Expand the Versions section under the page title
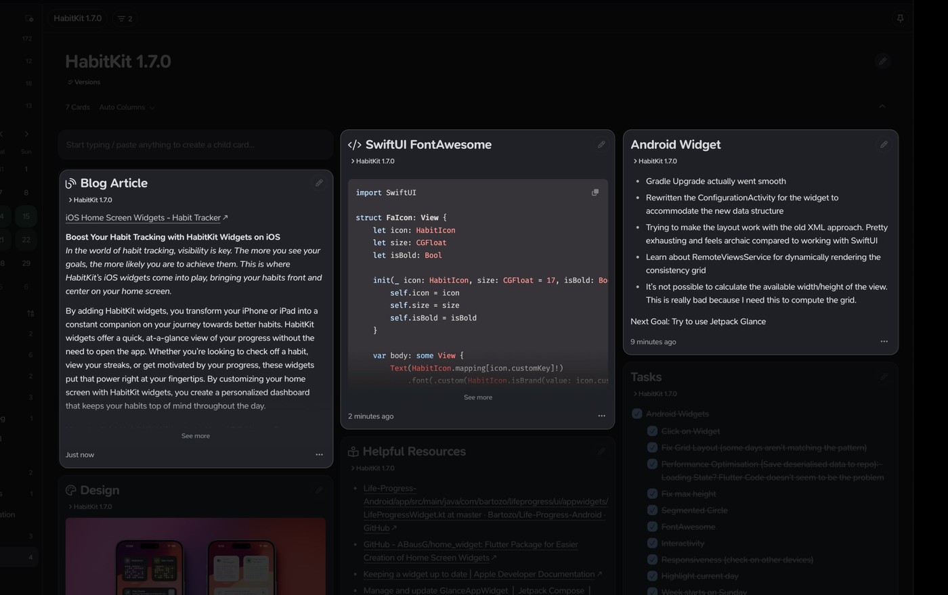This screenshot has height=595, width=948. tap(84, 82)
